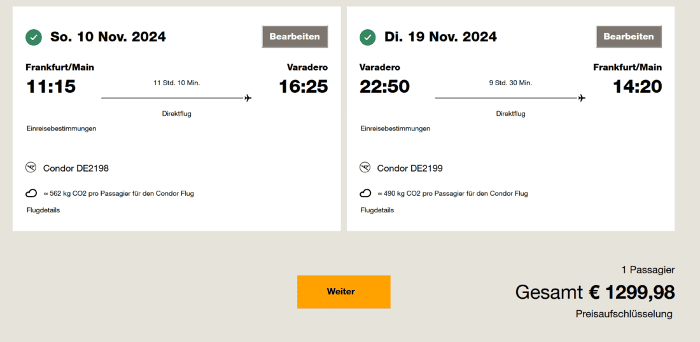Screen dimensions: 700x342
Task: Expand Flugdetails for Condor DE2199
Action: point(377,210)
